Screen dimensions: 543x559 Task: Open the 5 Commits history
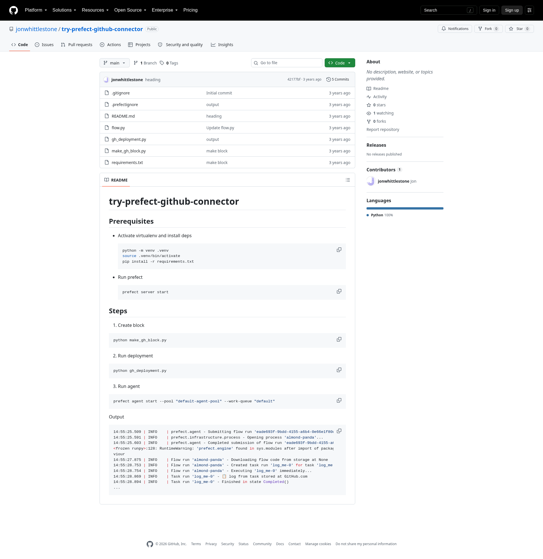point(338,79)
